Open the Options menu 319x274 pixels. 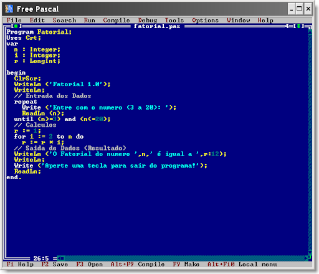pyautogui.click(x=205, y=21)
